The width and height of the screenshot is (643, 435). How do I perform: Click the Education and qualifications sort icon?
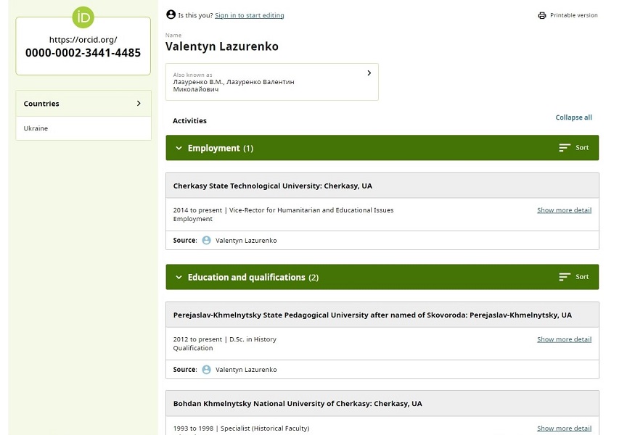[x=565, y=277]
